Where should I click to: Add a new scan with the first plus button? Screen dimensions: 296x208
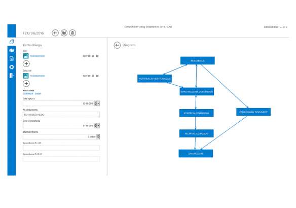point(26,63)
